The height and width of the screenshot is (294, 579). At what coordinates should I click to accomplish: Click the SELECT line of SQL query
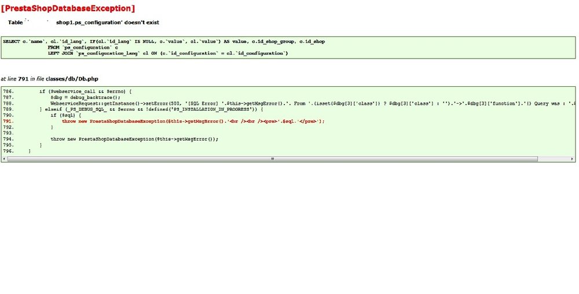click(164, 42)
